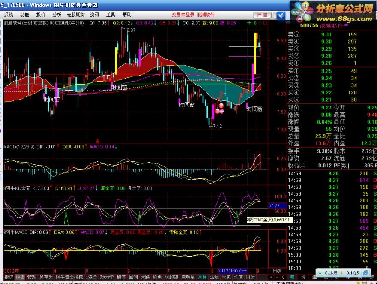Select the 财运 template tab

pos(250,277)
